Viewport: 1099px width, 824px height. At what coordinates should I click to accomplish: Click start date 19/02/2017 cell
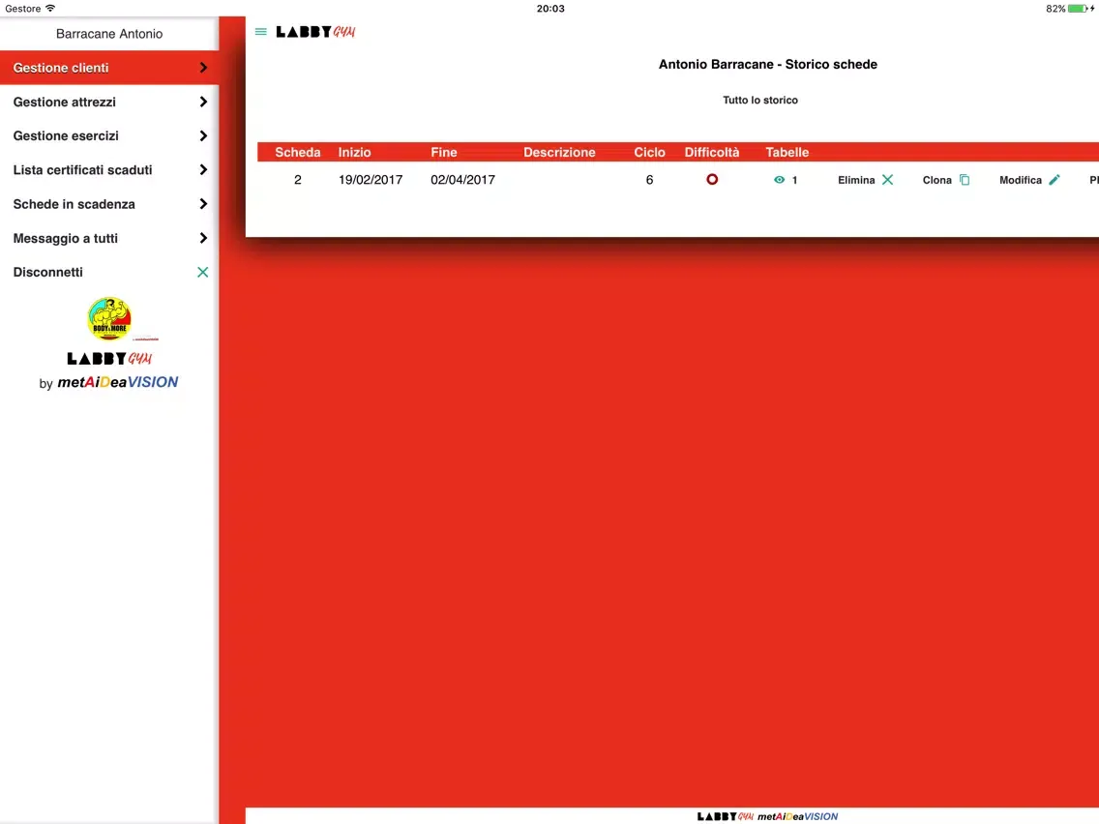371,180
